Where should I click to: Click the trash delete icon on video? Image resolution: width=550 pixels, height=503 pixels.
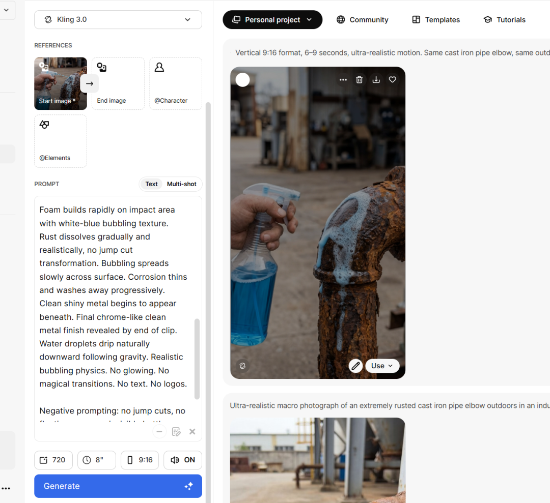coord(360,79)
